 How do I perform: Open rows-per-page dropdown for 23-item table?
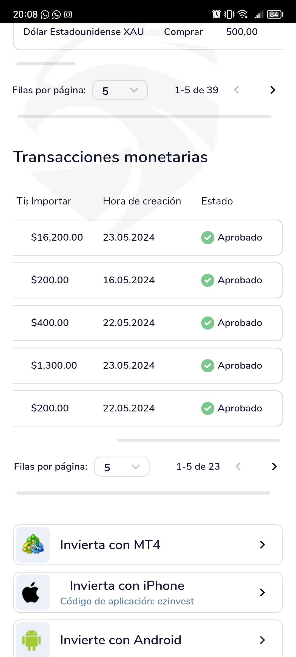[122, 467]
